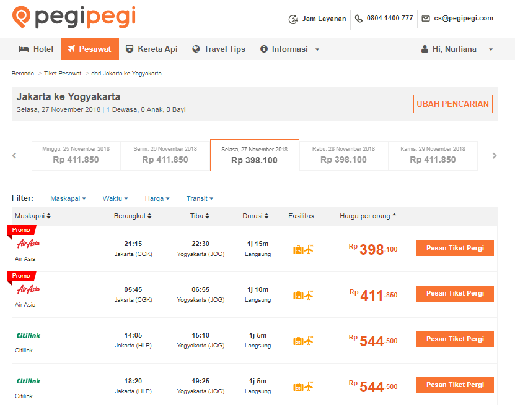Click baggage icon on 21:15 flight
Screen dimensions: 515x405
(298, 250)
